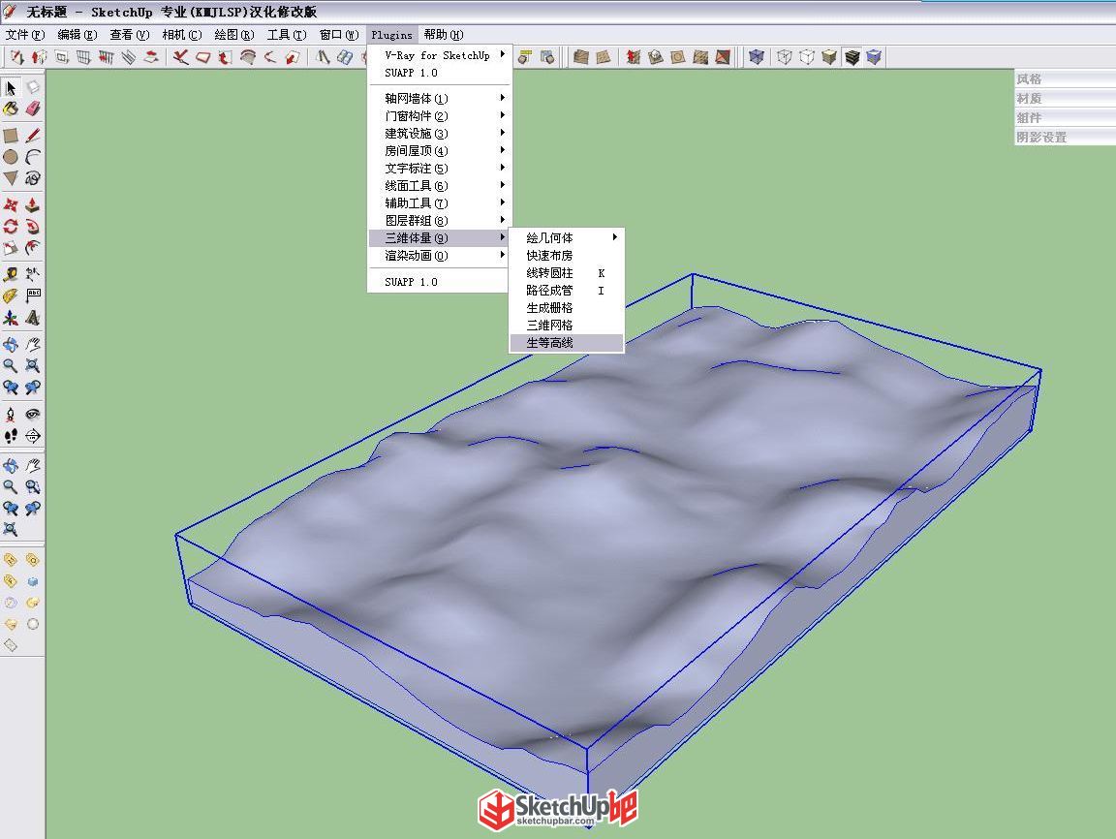
Task: Open the 编辑 menu
Action: click(77, 34)
